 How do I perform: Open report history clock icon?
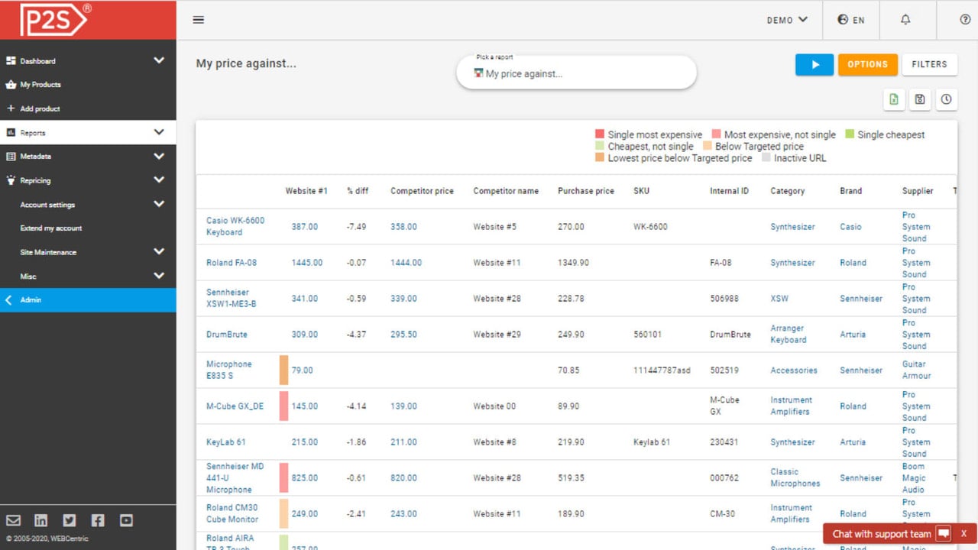pyautogui.click(x=947, y=99)
